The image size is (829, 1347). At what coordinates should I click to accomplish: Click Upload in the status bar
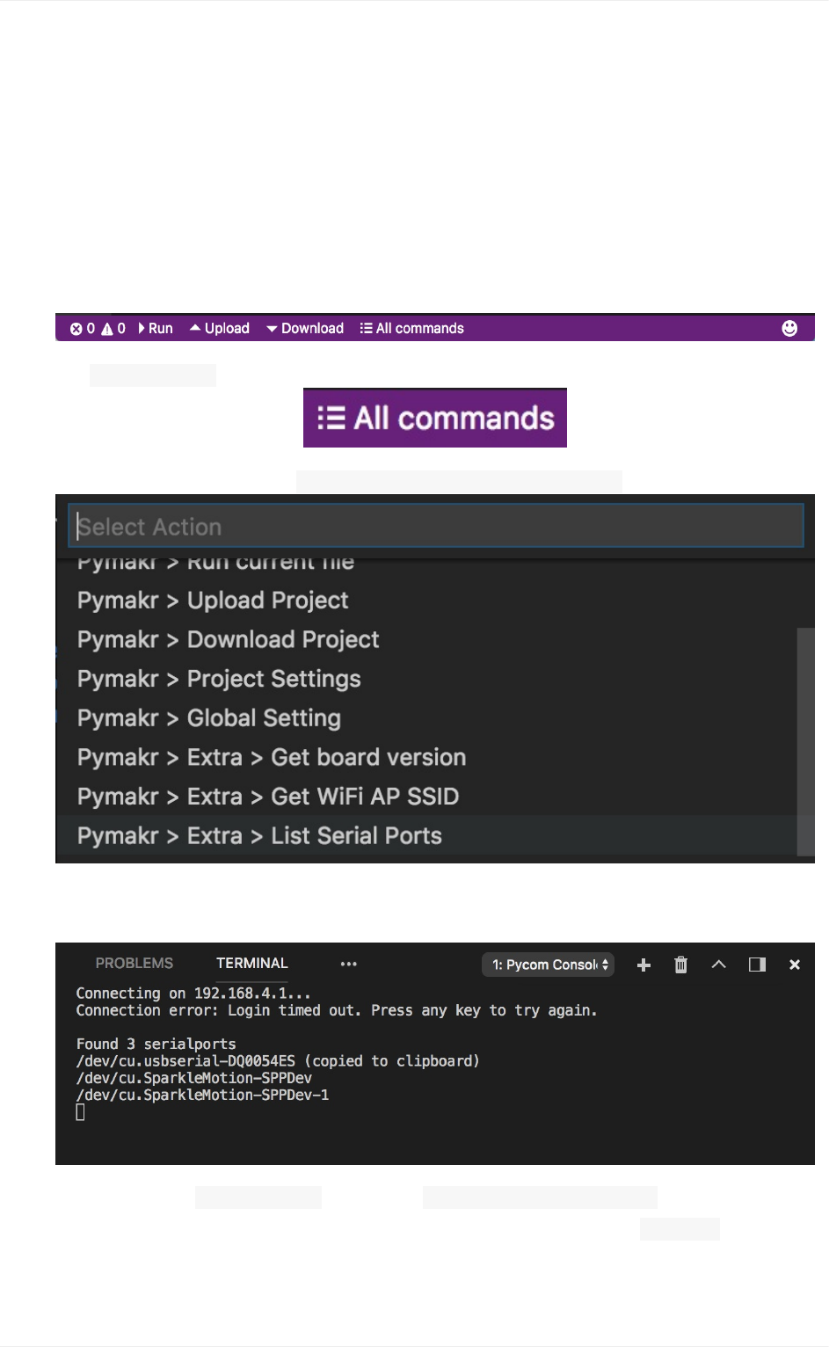click(220, 329)
